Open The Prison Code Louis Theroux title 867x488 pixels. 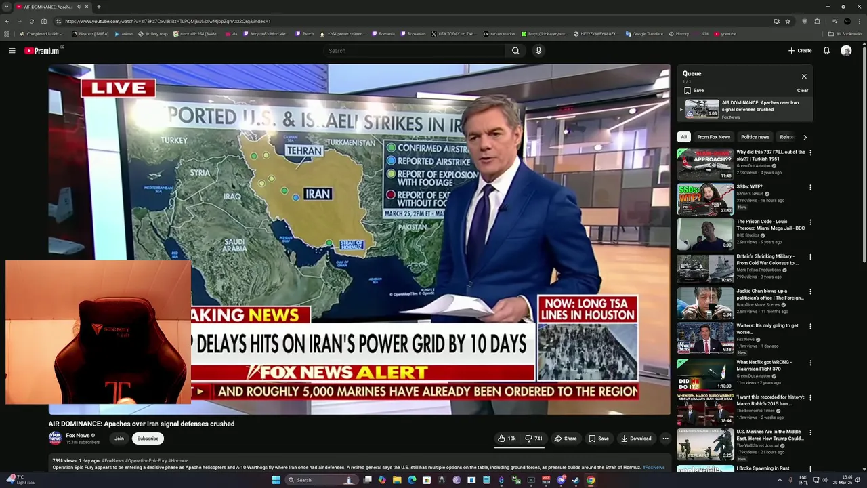tap(771, 225)
